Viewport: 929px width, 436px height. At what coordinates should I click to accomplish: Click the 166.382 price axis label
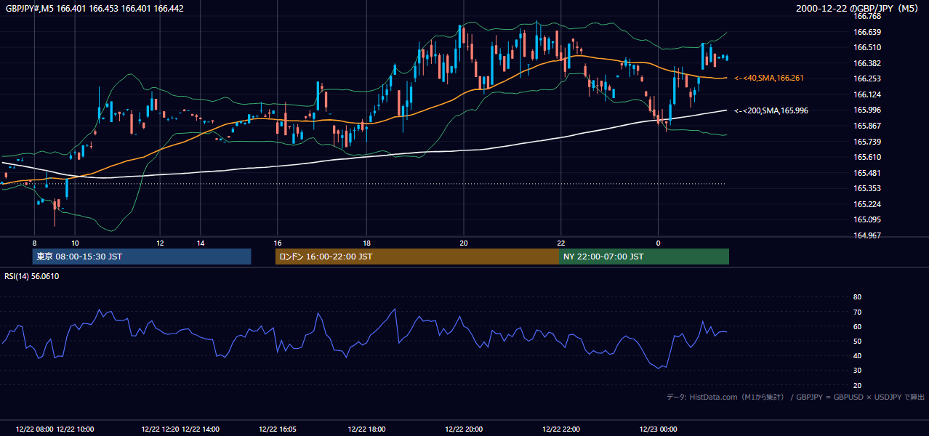[x=866, y=63]
